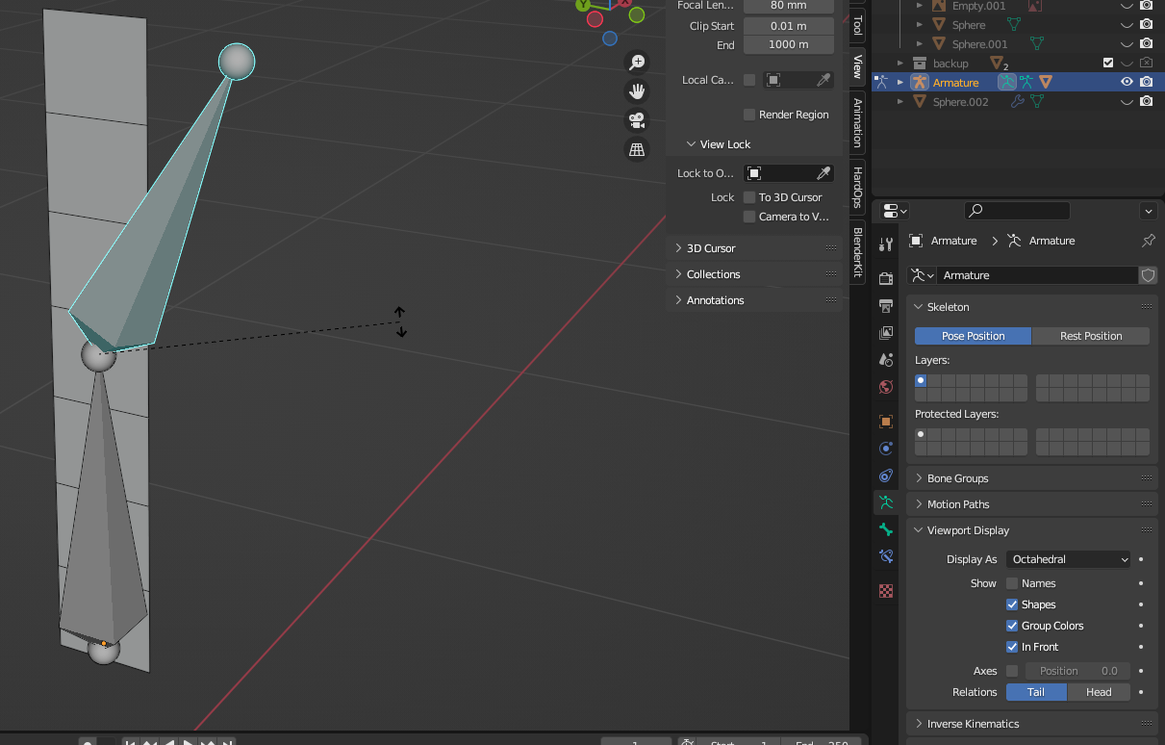Open the Display As Octahedral dropdown
Viewport: 1165px width, 745px height.
click(1069, 559)
